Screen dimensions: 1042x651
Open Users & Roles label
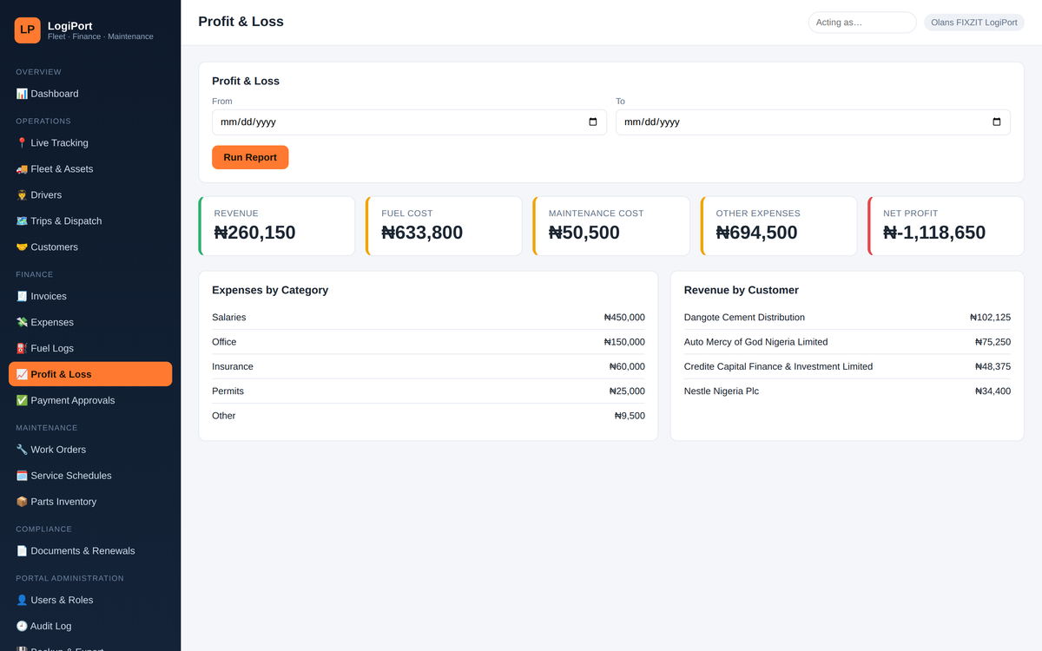(62, 601)
